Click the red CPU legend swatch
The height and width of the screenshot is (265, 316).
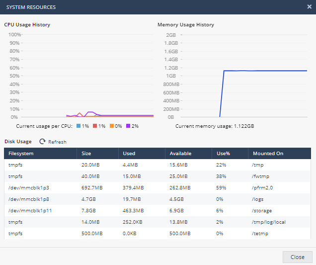tap(95, 126)
